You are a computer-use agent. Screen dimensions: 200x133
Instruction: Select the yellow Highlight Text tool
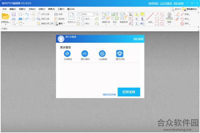click(x=136, y=14)
